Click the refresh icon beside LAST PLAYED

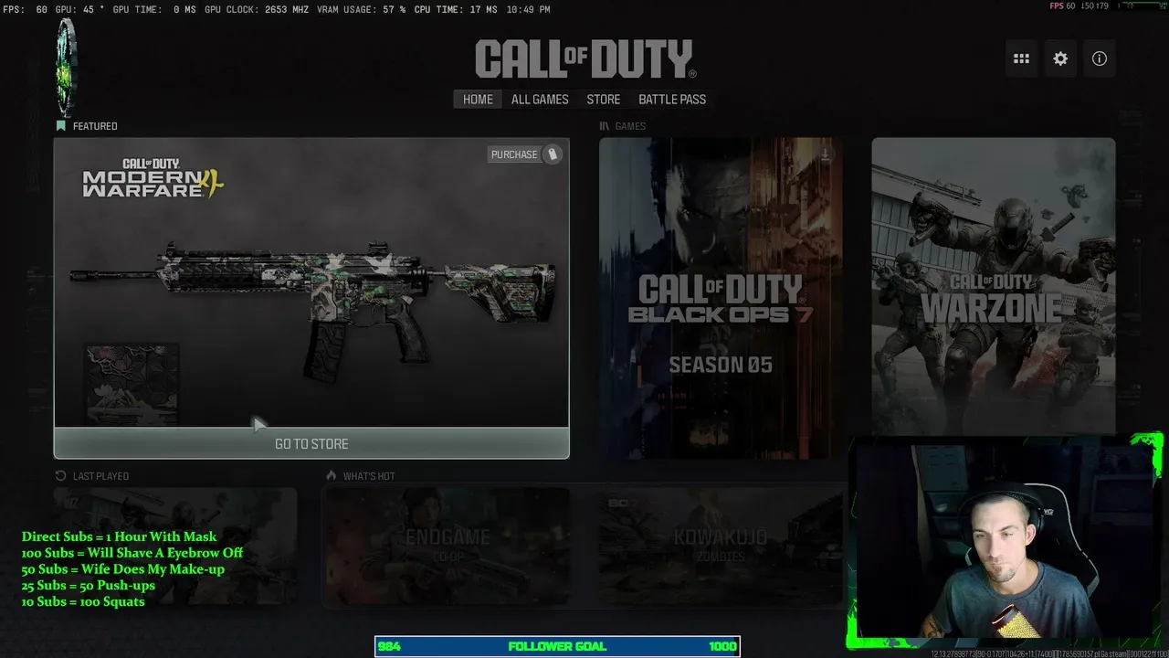tap(61, 476)
